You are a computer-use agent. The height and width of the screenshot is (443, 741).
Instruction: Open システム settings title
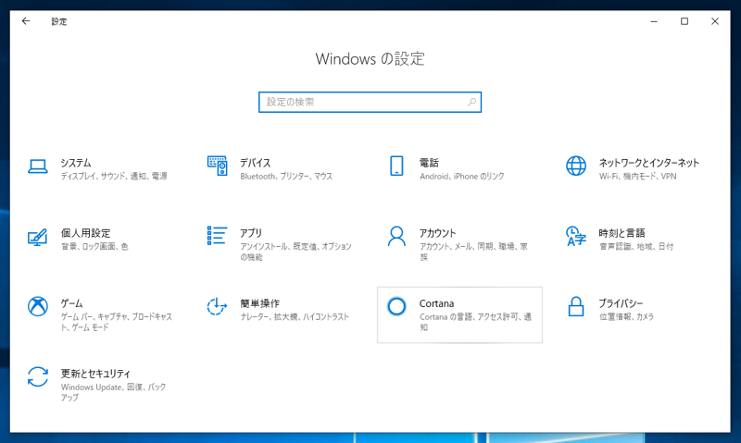[76, 163]
